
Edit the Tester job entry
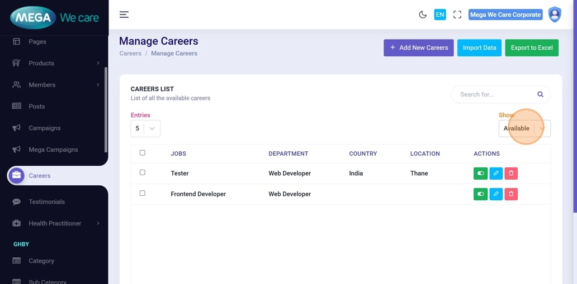pyautogui.click(x=496, y=174)
